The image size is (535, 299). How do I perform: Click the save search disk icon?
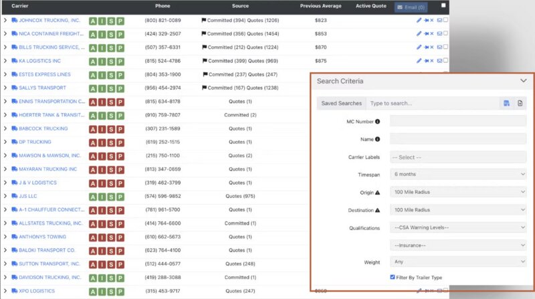pyautogui.click(x=506, y=103)
